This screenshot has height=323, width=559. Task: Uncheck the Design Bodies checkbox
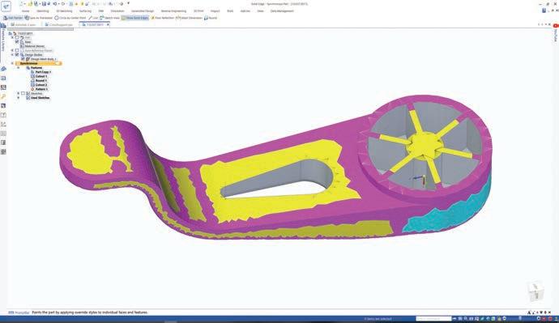tap(17, 54)
